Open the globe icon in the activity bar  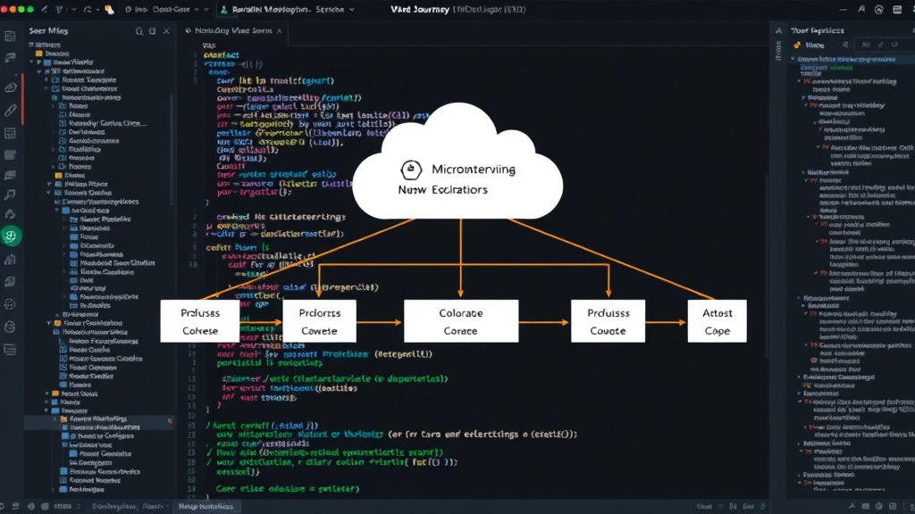pyautogui.click(x=10, y=327)
